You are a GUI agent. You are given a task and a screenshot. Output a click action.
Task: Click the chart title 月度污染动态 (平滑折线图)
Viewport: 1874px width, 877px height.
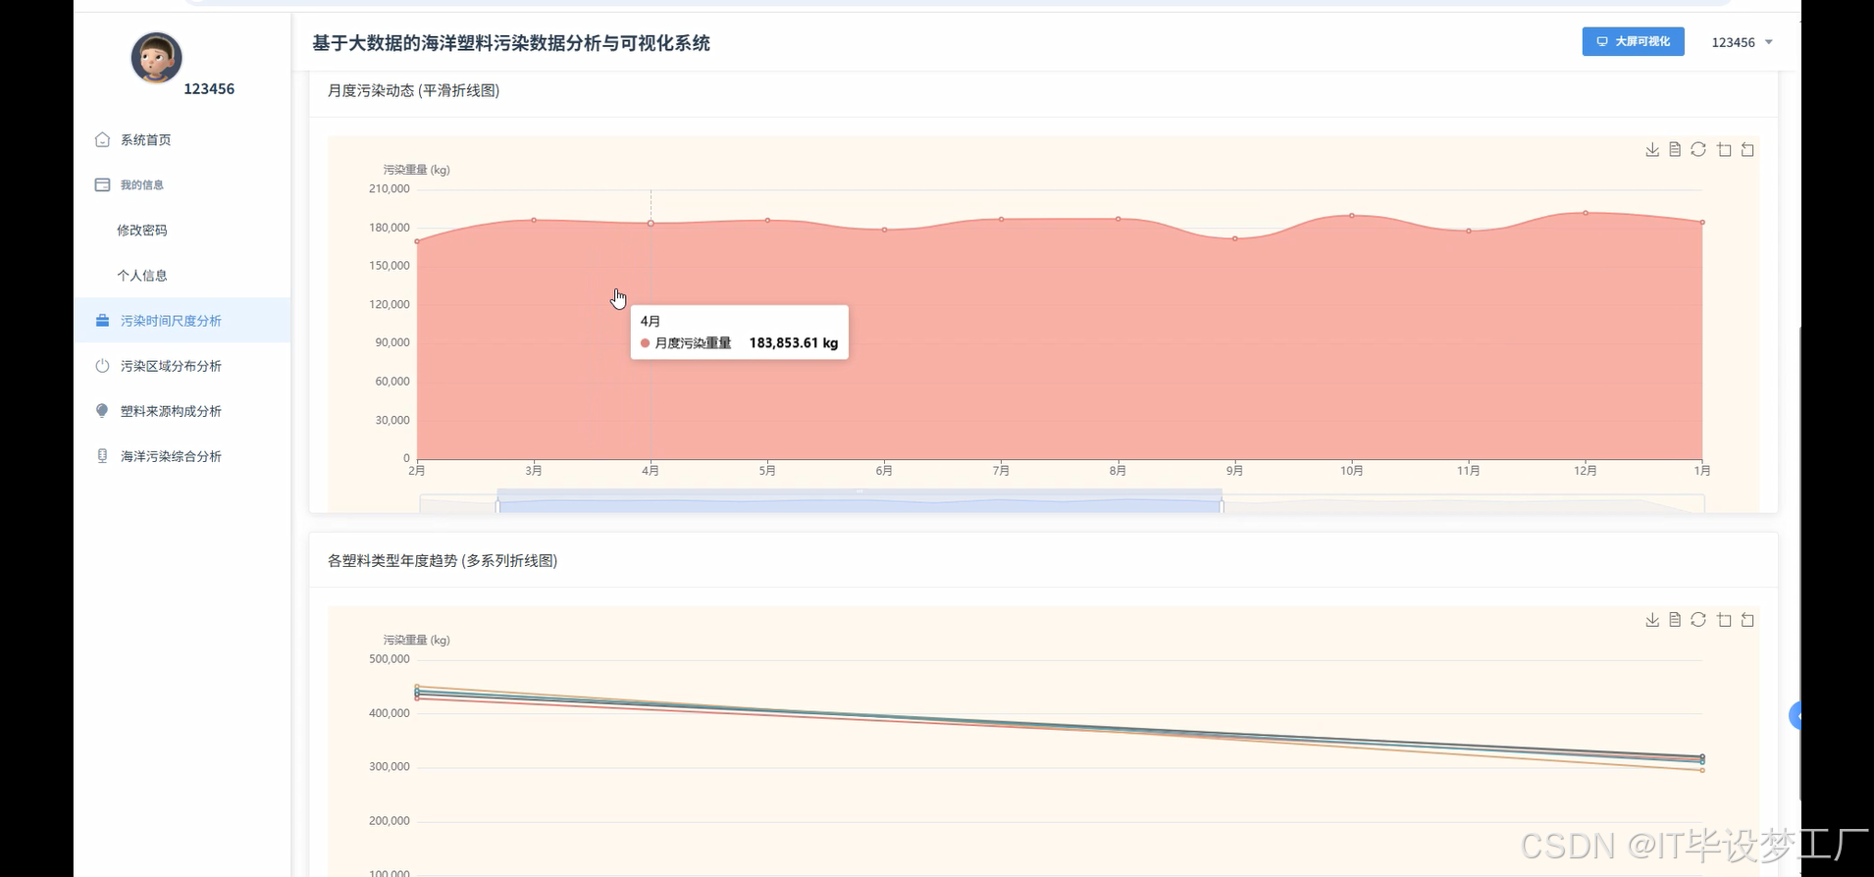click(x=413, y=90)
